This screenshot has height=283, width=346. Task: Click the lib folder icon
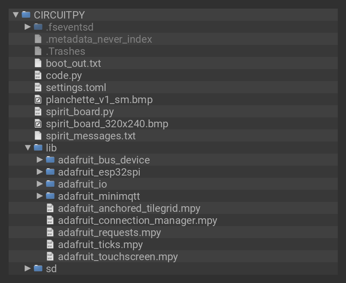(x=38, y=148)
